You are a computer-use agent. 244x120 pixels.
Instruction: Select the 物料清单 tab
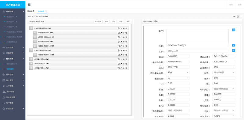coord(41,11)
